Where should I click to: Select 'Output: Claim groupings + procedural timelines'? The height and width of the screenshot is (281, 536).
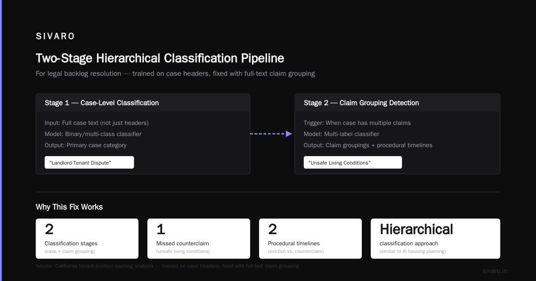[x=368, y=145]
